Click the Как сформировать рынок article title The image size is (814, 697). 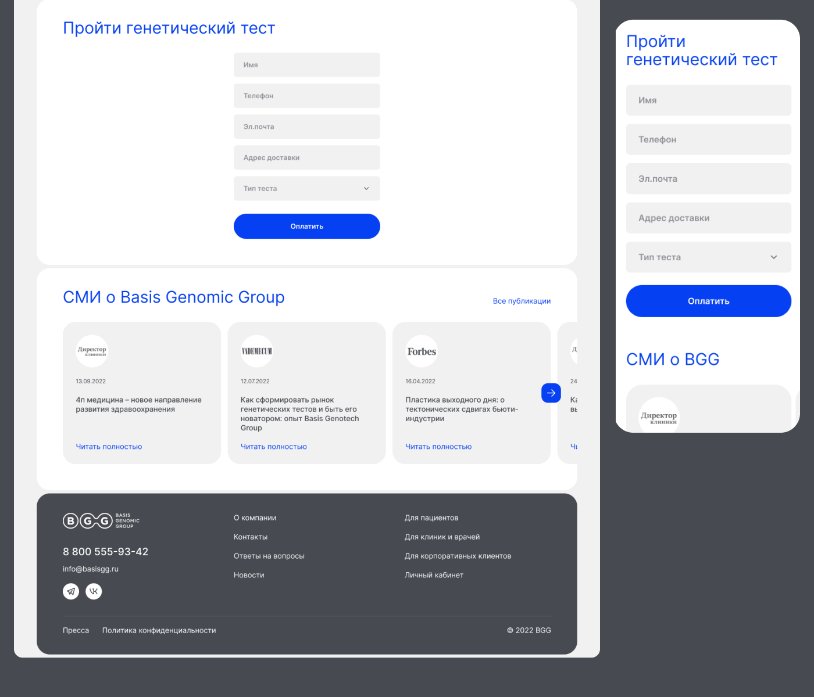(x=300, y=414)
